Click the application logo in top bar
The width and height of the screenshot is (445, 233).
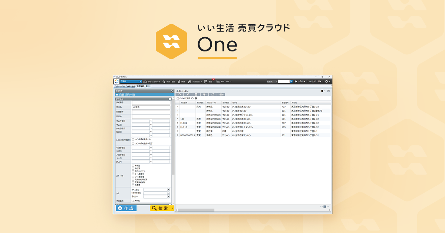click(x=116, y=81)
